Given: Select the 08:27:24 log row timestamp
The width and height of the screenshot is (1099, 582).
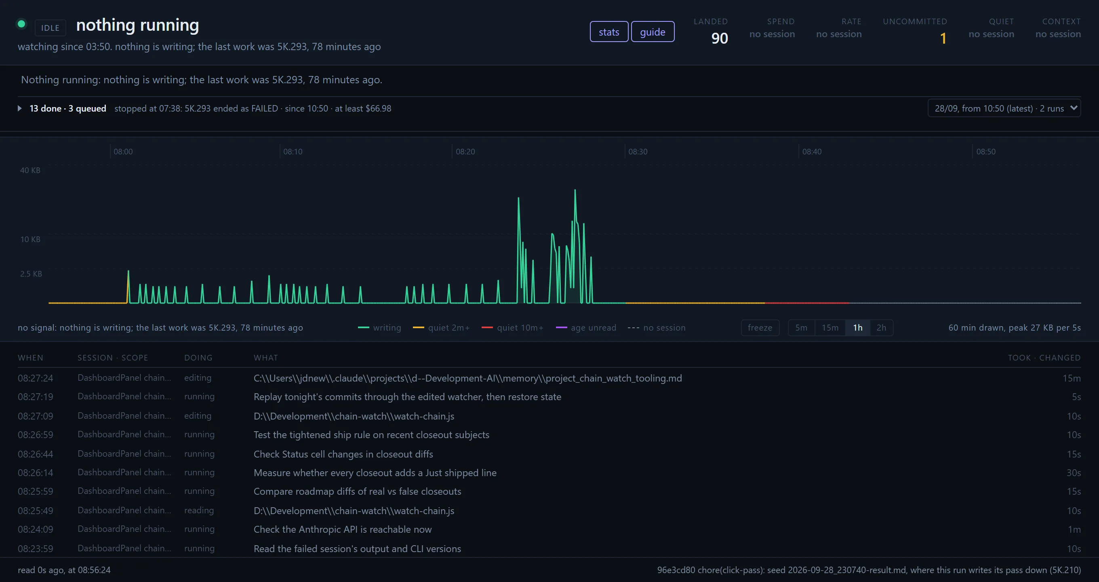Looking at the screenshot, I should 36,378.
